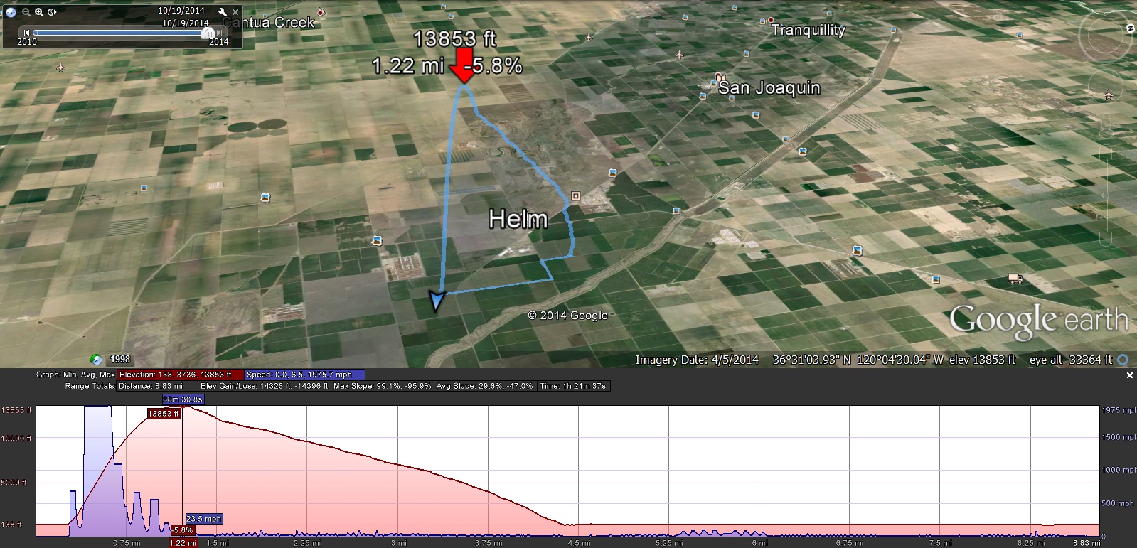The image size is (1137, 548).
Task: Close the time slider panel
Action: (x=235, y=12)
